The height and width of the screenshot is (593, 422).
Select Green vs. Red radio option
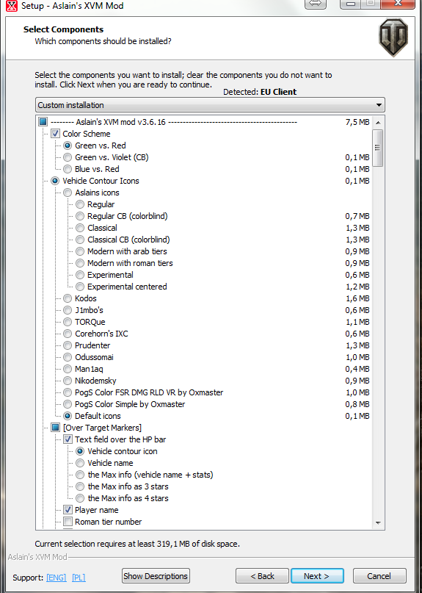68,145
